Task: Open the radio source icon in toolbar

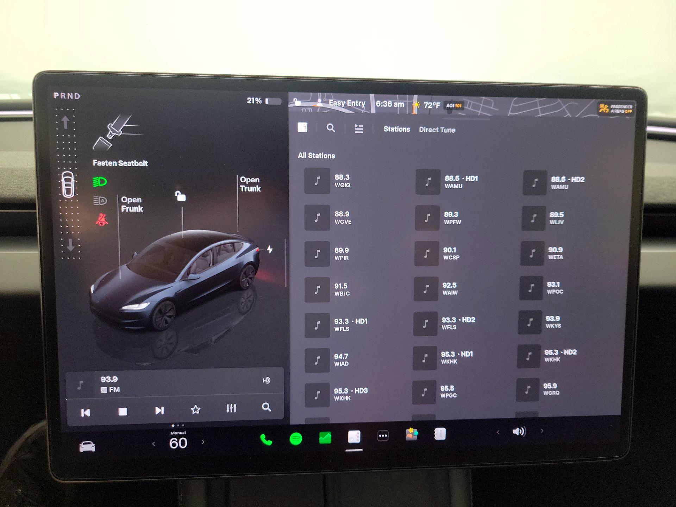Action: pos(302,127)
